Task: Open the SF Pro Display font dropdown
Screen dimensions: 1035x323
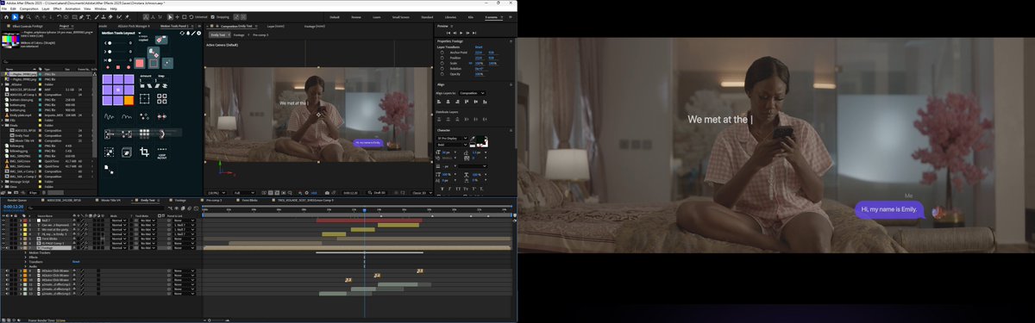Action: pos(452,138)
